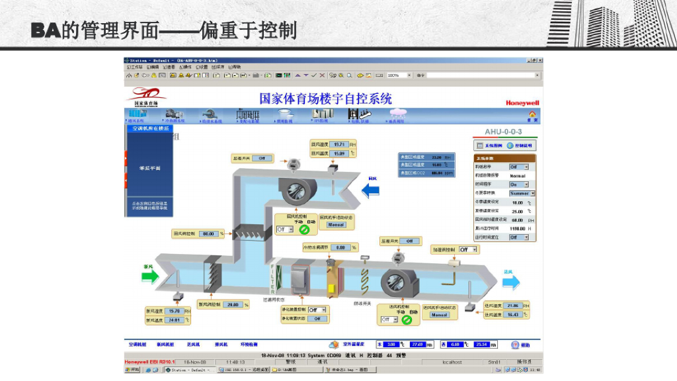This screenshot has height=381, width=677.
Task: Click the weather icon beside 室外温湿度
Action: 334,343
